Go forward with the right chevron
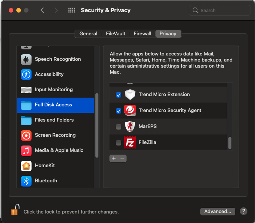The width and height of the screenshot is (255, 223). 56,10
